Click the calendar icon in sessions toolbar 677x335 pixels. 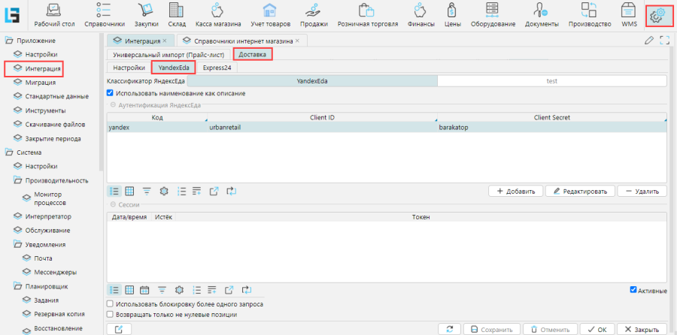coord(146,290)
